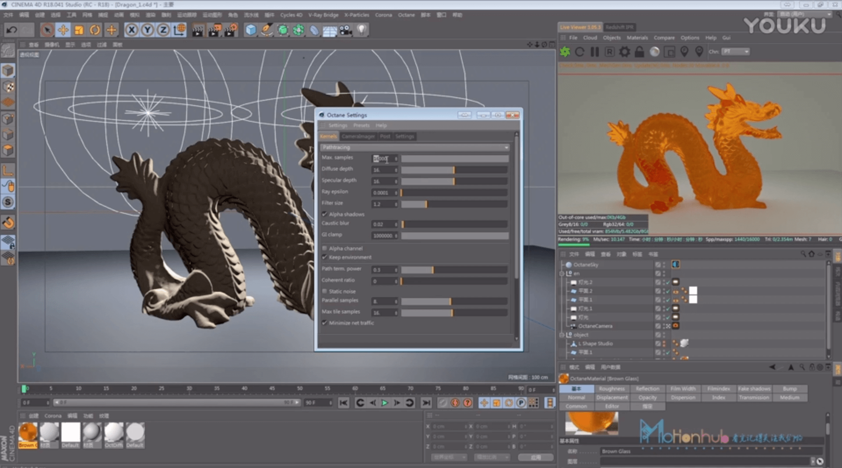Screen dimensions: 842x468
Task: Select the Move tool in toolbar
Action: [x=63, y=30]
